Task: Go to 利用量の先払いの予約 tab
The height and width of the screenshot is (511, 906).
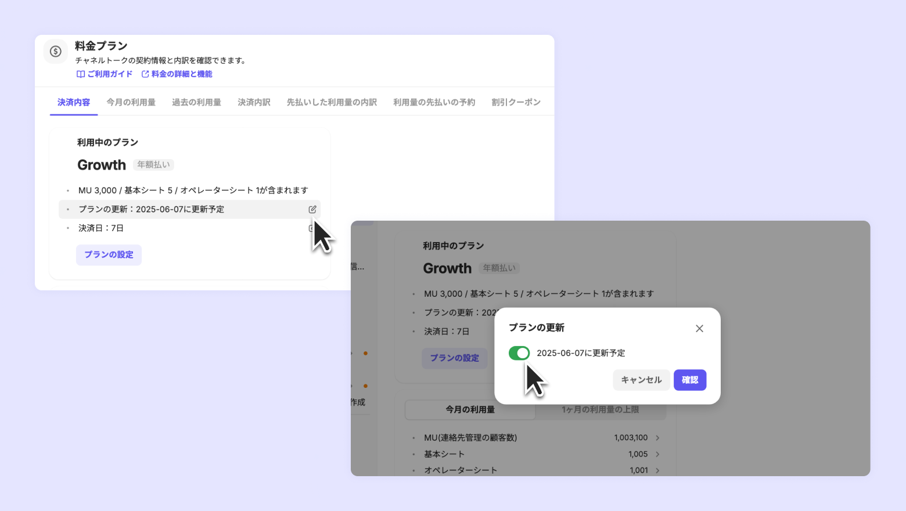Action: point(434,102)
